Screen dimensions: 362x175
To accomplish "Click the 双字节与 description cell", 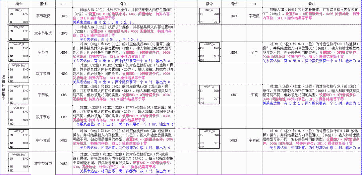I will 43,73.
